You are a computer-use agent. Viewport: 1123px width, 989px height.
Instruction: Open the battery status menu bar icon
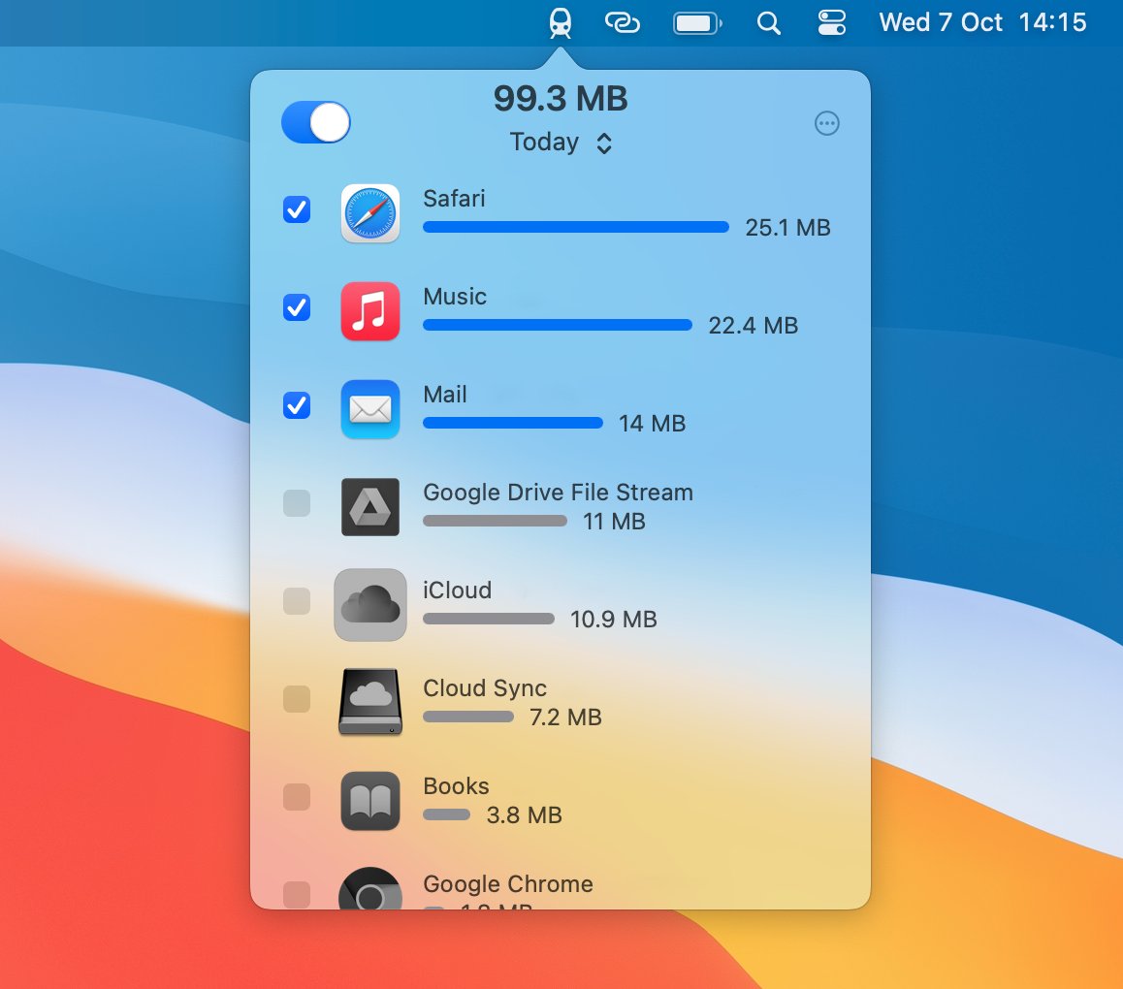pos(697,23)
